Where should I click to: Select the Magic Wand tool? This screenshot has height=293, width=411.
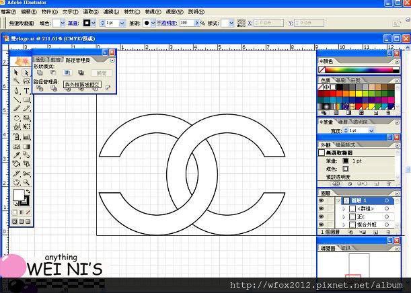(x=16, y=81)
